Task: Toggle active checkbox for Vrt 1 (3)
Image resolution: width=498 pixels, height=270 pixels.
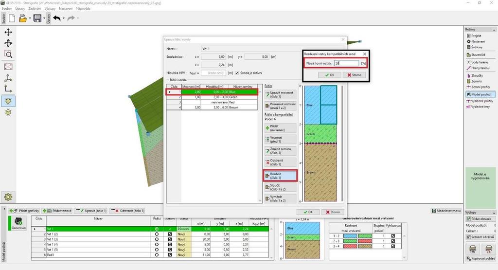Action: pos(170,239)
